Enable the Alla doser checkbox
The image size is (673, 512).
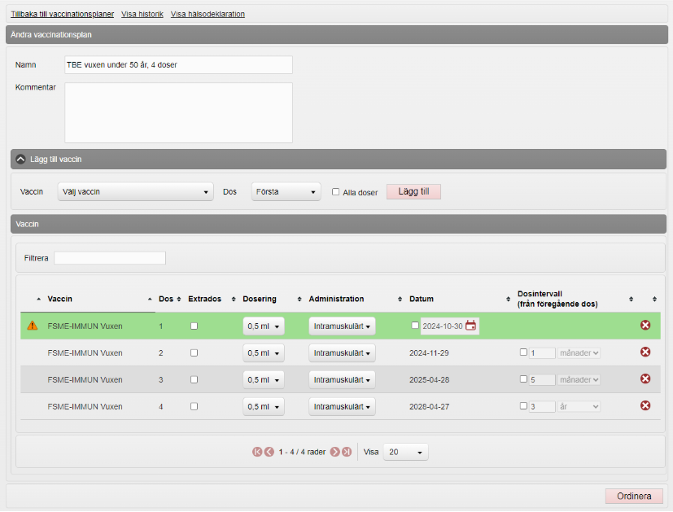[335, 192]
